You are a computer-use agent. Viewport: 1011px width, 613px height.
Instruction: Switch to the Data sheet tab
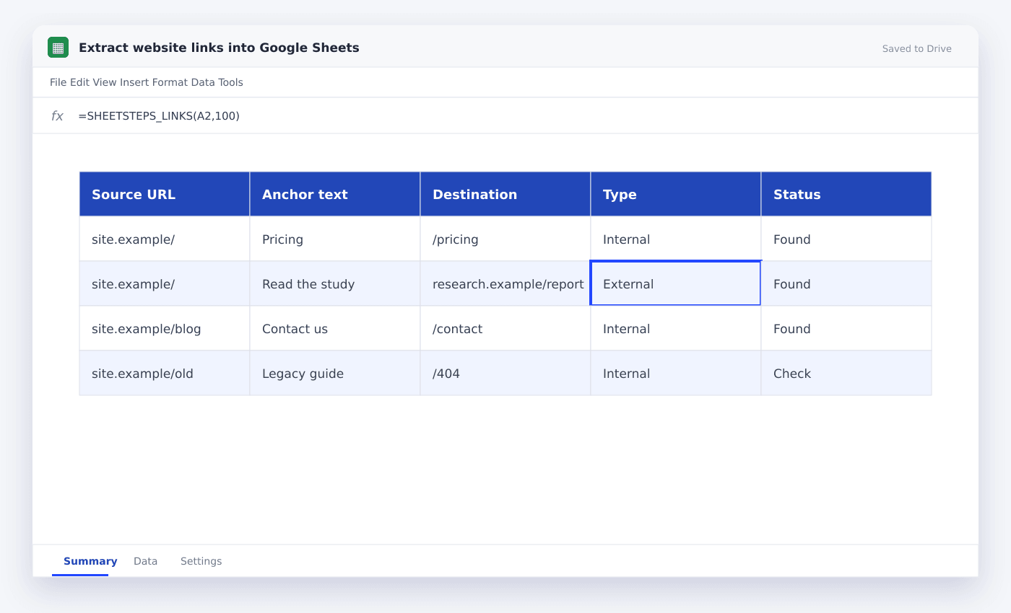point(145,561)
